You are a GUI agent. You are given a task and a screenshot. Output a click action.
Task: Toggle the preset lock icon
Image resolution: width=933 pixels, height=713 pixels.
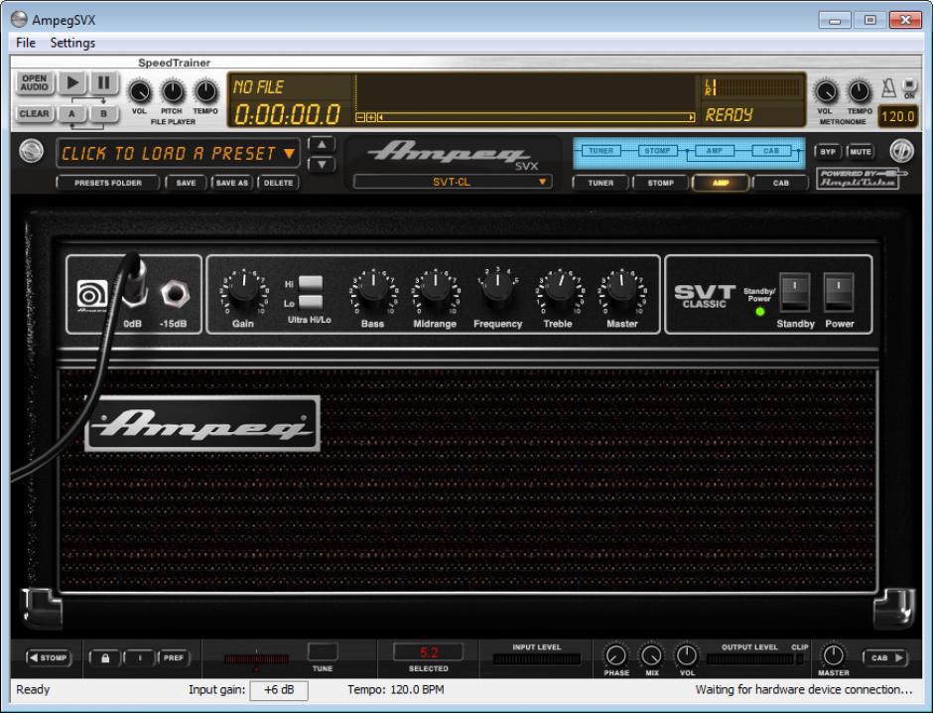pos(105,657)
